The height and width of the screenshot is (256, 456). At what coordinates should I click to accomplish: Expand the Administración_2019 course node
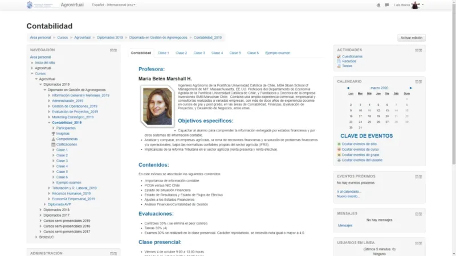49,101
